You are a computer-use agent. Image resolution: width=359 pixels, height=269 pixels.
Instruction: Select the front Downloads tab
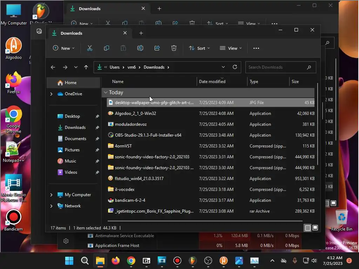click(x=89, y=33)
